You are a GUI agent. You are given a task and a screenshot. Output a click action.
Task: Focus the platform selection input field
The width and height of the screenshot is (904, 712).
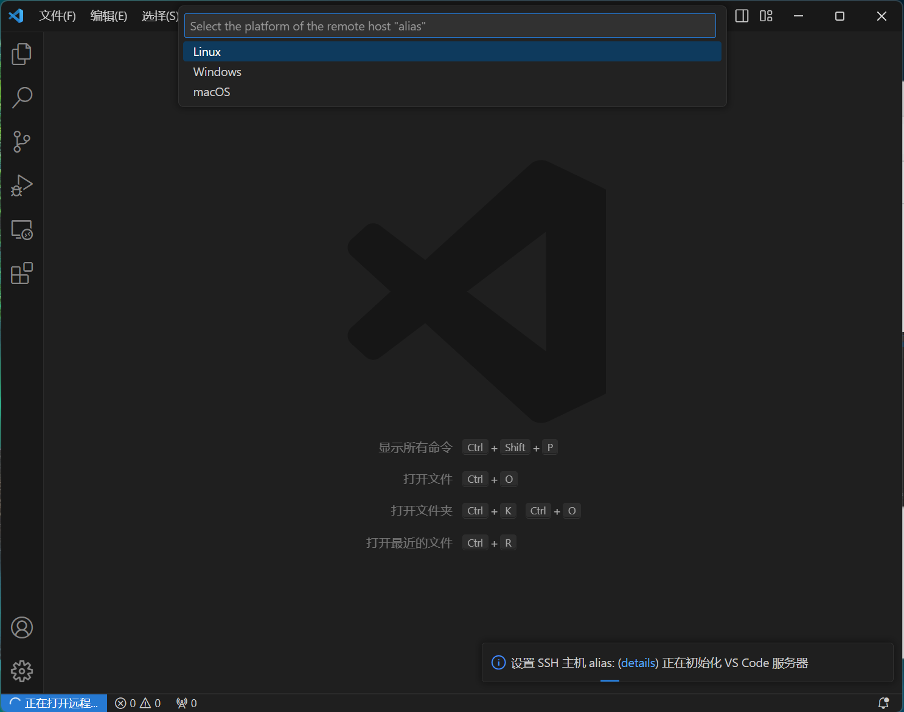[x=450, y=26]
